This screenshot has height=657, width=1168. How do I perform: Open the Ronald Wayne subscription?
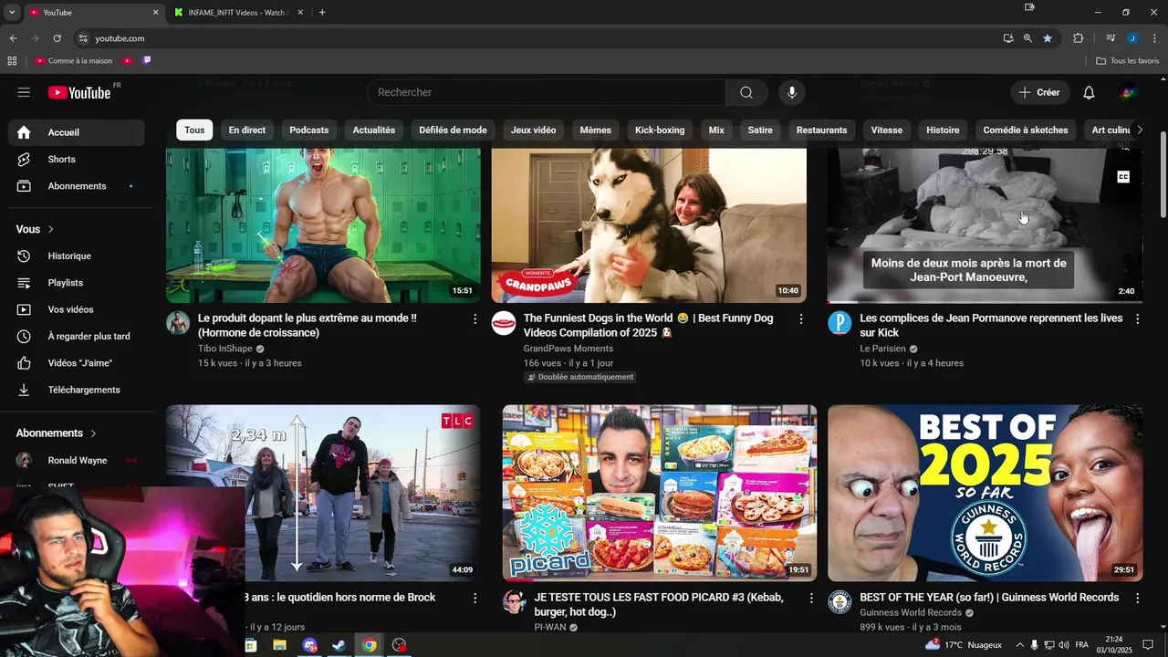coord(78,461)
